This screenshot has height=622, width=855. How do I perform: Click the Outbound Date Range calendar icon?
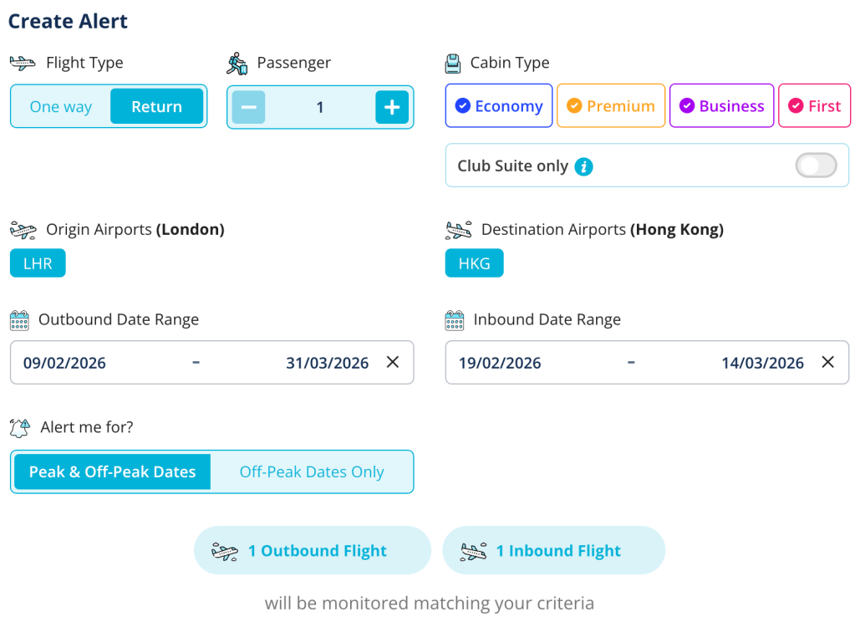pyautogui.click(x=19, y=320)
